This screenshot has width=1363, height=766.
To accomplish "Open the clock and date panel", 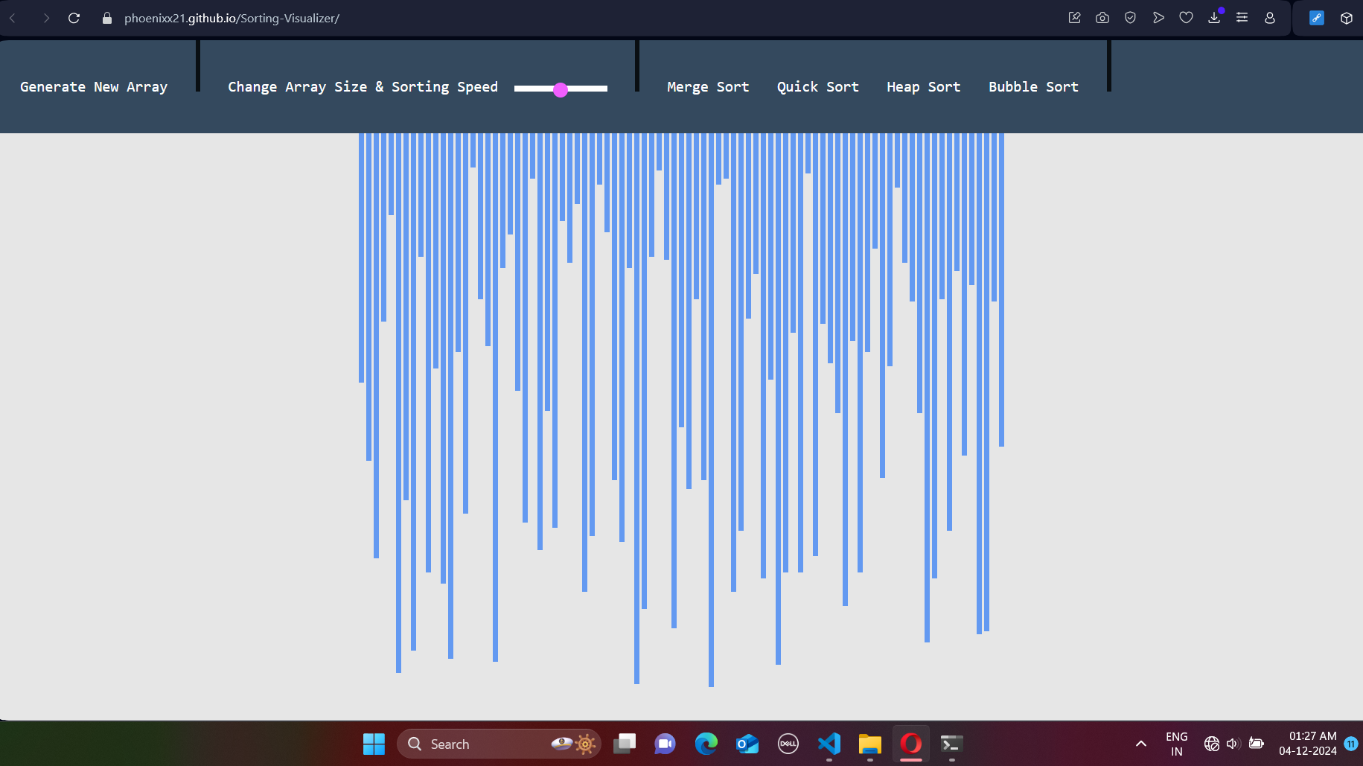I will (1308, 744).
